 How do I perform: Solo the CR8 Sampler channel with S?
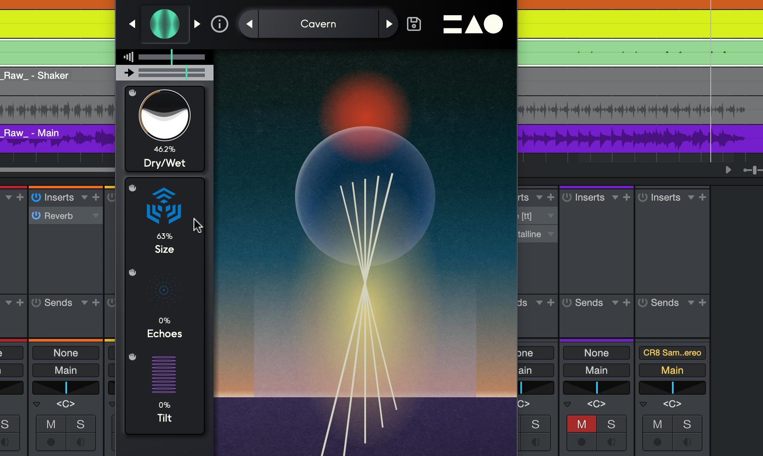click(x=687, y=424)
